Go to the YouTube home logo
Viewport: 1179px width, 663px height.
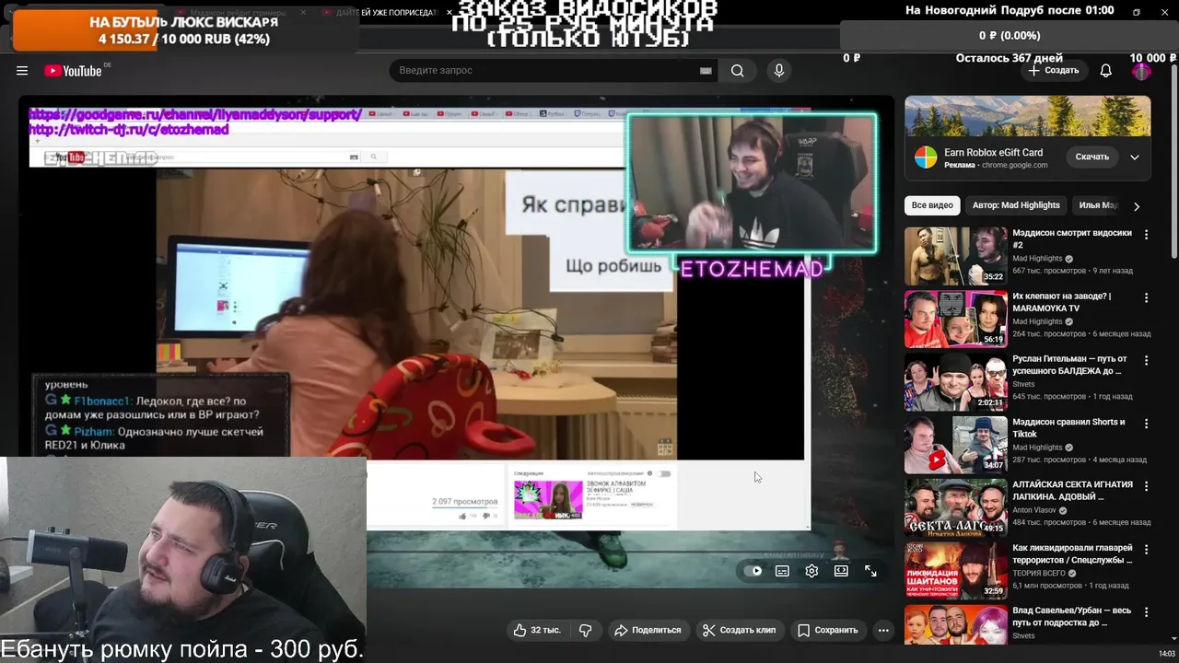(x=73, y=71)
